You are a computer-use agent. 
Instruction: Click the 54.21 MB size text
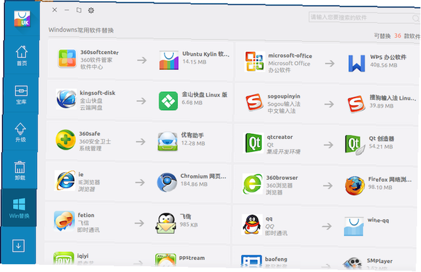pos(381,147)
